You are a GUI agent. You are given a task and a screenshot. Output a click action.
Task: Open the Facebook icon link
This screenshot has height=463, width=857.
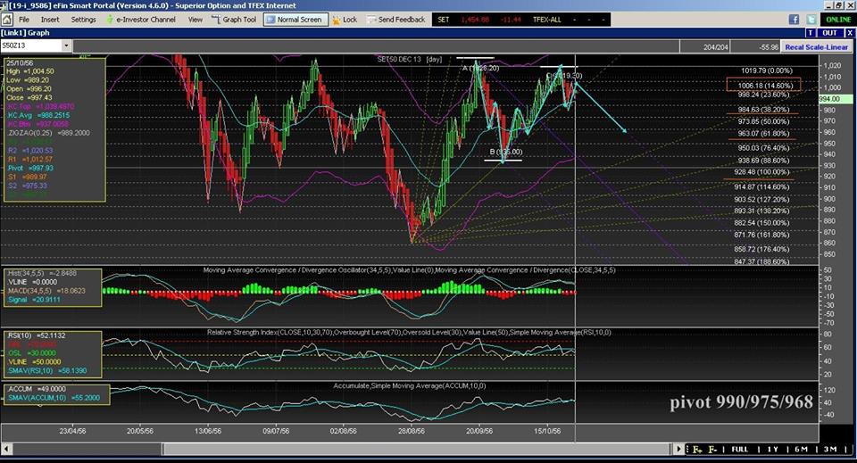(x=794, y=19)
